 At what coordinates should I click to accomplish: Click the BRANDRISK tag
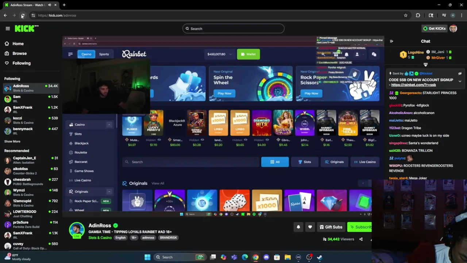click(x=168, y=238)
